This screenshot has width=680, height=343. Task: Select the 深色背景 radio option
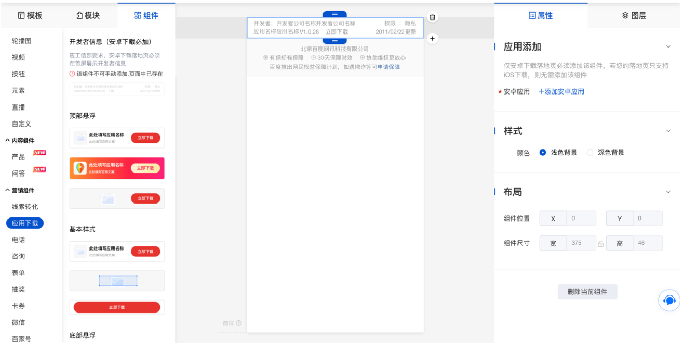point(590,153)
